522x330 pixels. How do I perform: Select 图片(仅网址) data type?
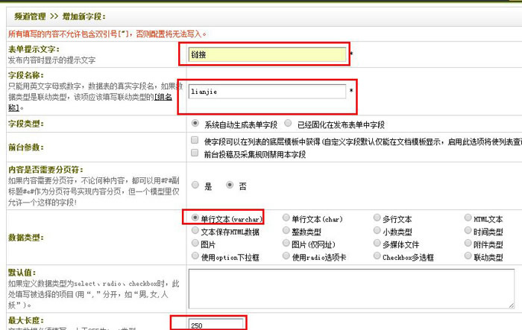(286, 244)
